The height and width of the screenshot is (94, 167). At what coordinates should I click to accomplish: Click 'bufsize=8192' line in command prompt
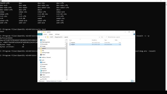[x=6, y=38]
